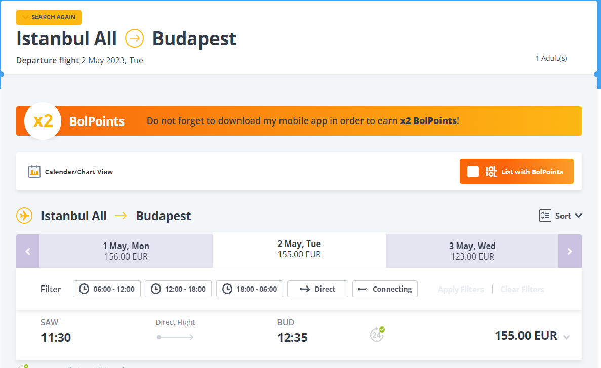Click the yellow airplane icon beside Istanbul All
601x368 pixels.
pyautogui.click(x=24, y=216)
